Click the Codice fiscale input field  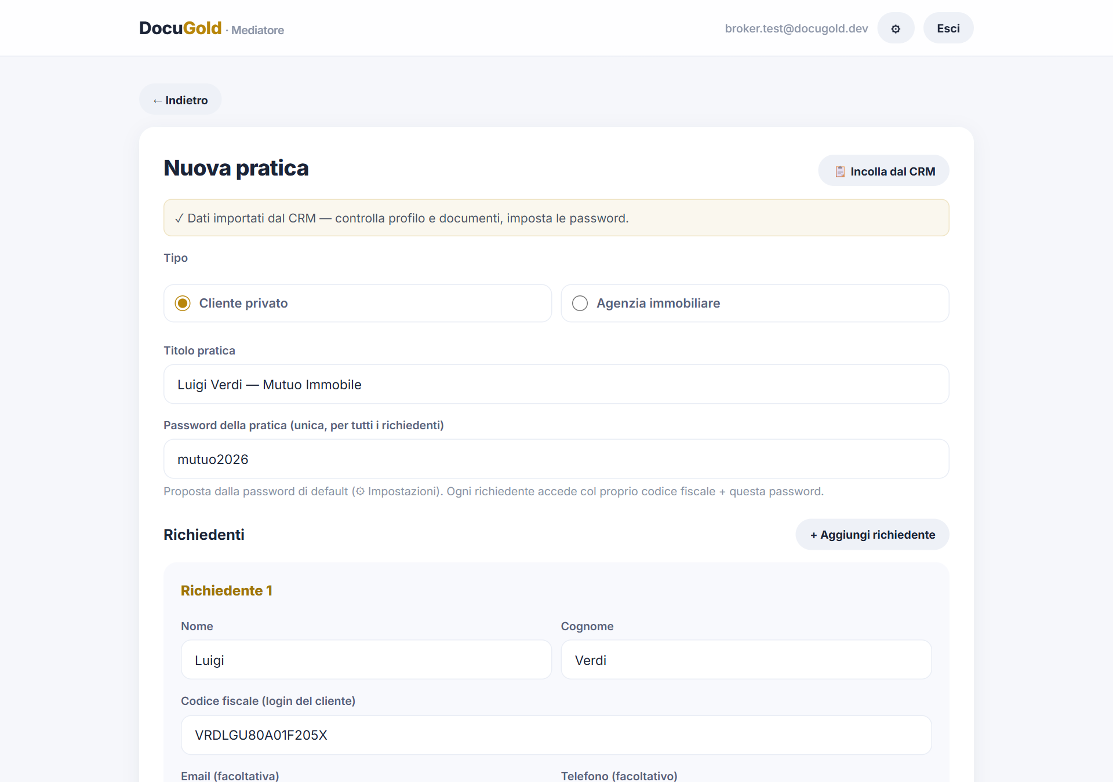tap(556, 735)
